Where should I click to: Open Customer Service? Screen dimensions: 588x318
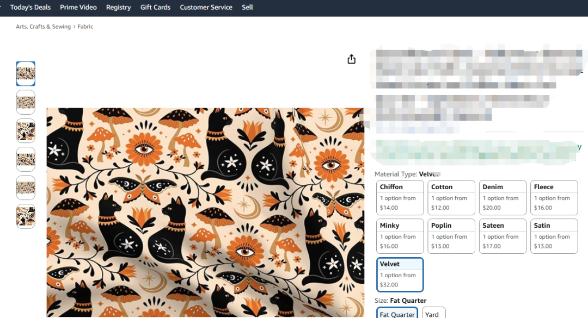coord(206,7)
